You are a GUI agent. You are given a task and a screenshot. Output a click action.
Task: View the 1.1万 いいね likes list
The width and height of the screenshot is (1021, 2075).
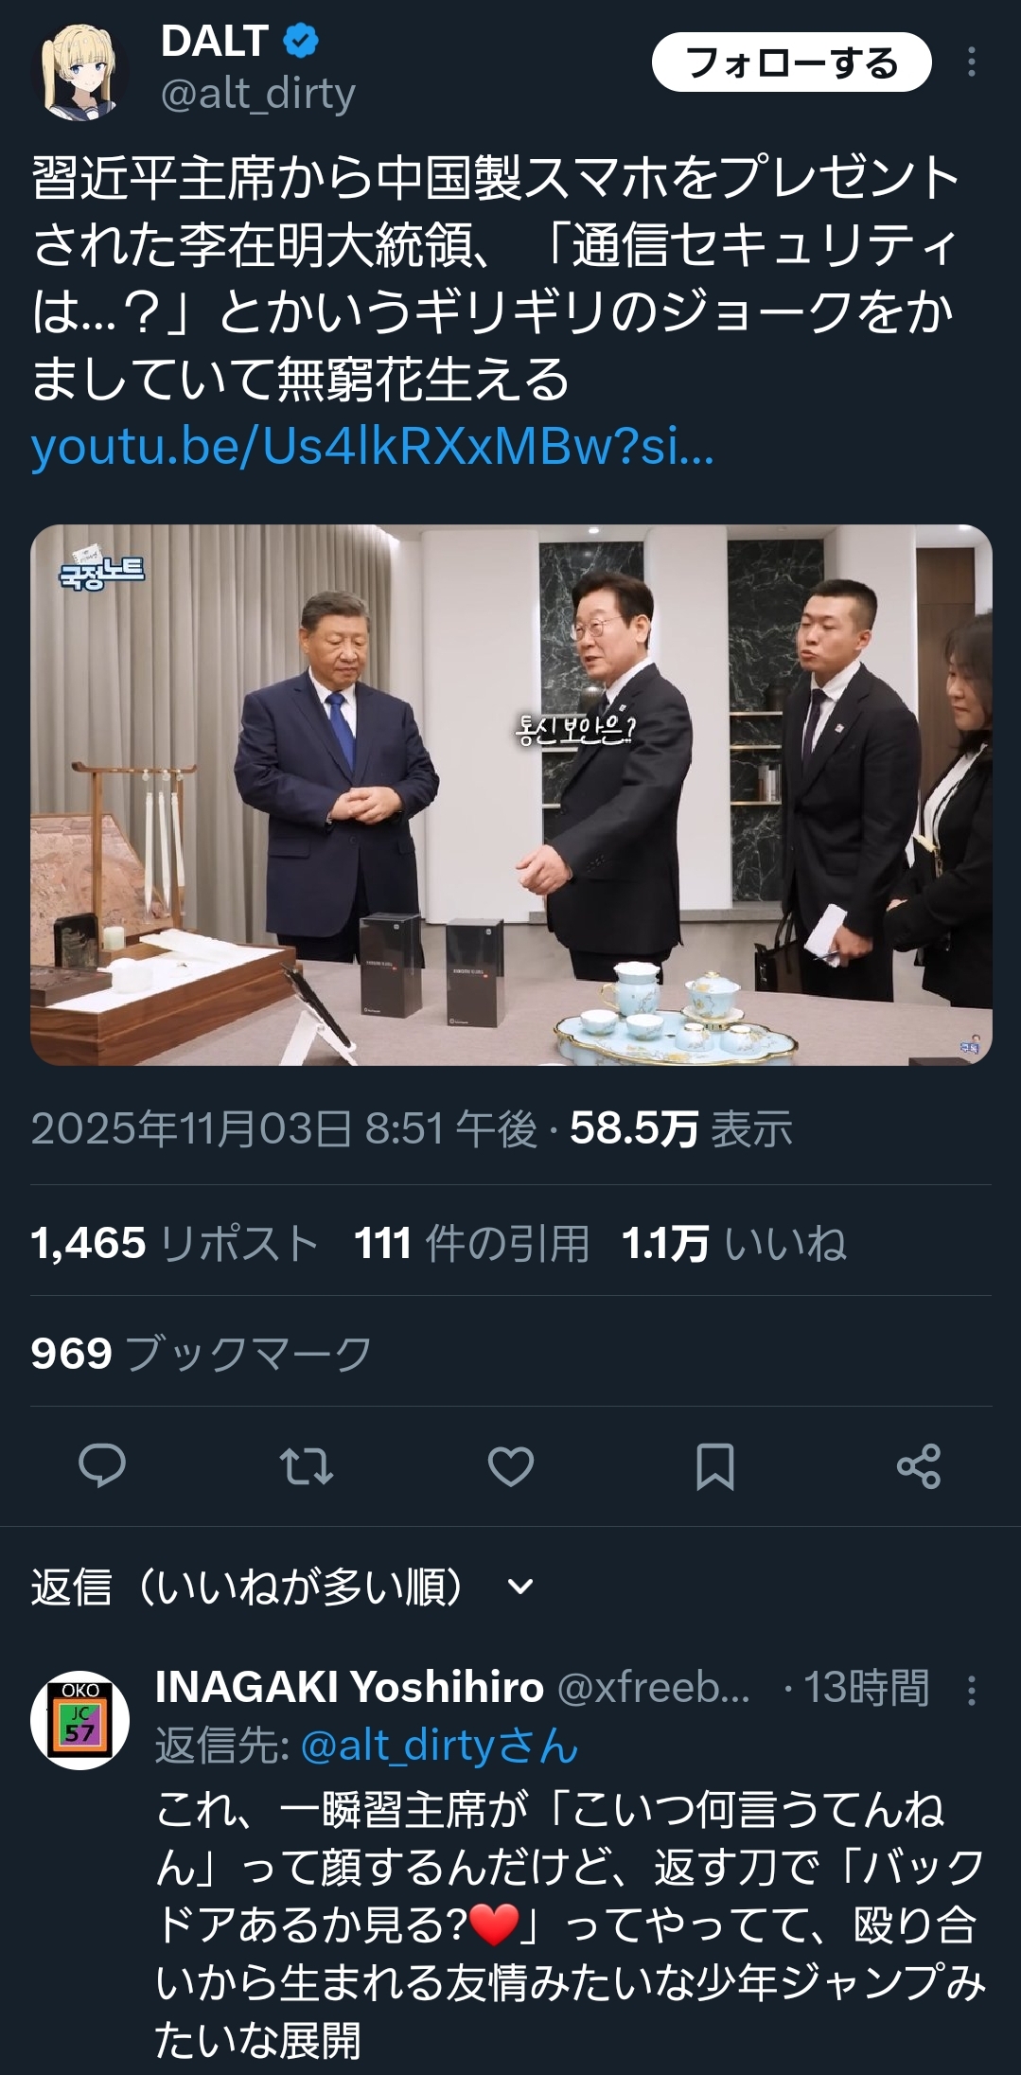tap(733, 1243)
